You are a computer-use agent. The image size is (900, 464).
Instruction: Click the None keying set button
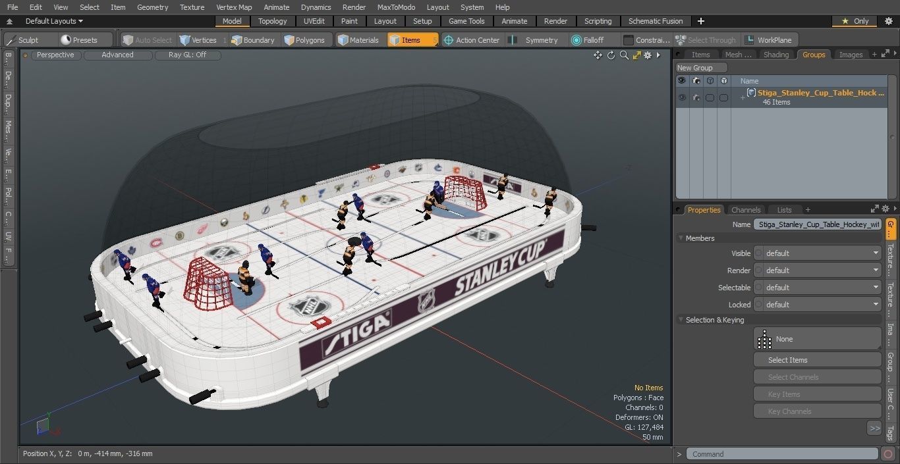(x=817, y=339)
